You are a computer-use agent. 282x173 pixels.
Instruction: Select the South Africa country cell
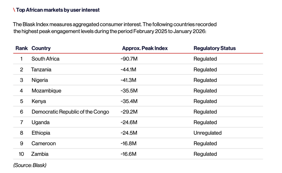pyautogui.click(x=45, y=59)
